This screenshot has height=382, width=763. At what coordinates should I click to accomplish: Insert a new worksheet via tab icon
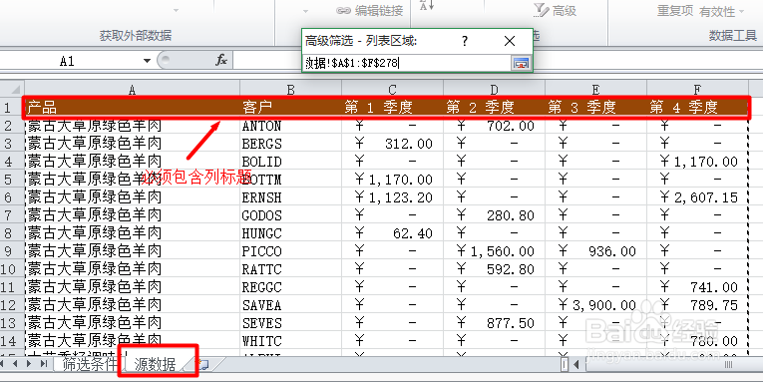coord(203,364)
